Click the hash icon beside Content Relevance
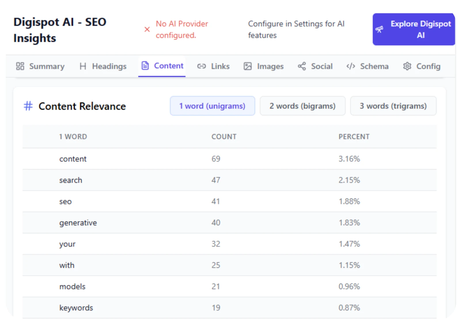This screenshot has width=462, height=326. click(x=28, y=106)
